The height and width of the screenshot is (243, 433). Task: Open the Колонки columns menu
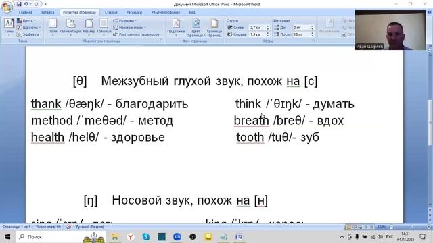104,27
